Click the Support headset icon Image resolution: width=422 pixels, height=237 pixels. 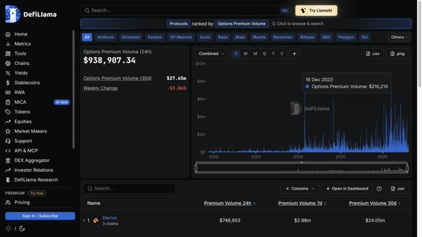click(x=8, y=141)
